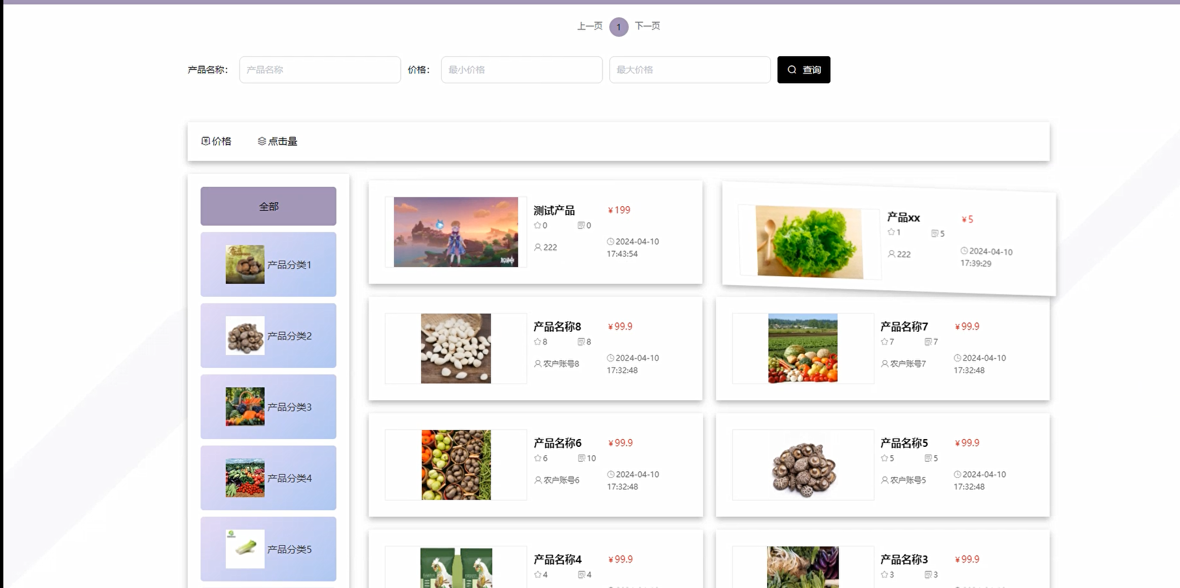Click the comment icon on 产品xx
This screenshot has height=588, width=1180.
point(934,233)
